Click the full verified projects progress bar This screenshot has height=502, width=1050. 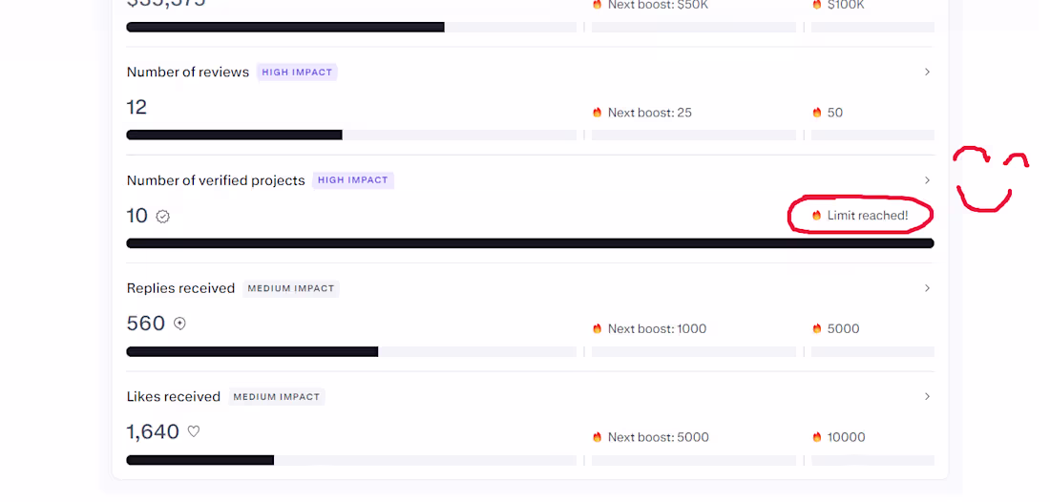click(x=531, y=243)
